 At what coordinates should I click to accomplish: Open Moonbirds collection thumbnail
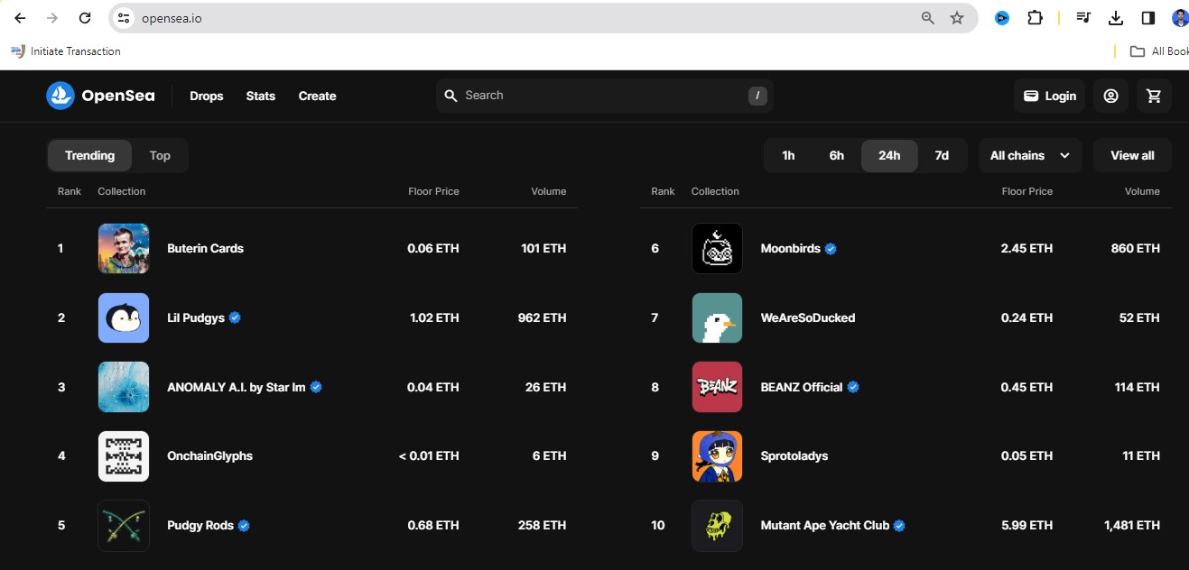tap(717, 248)
